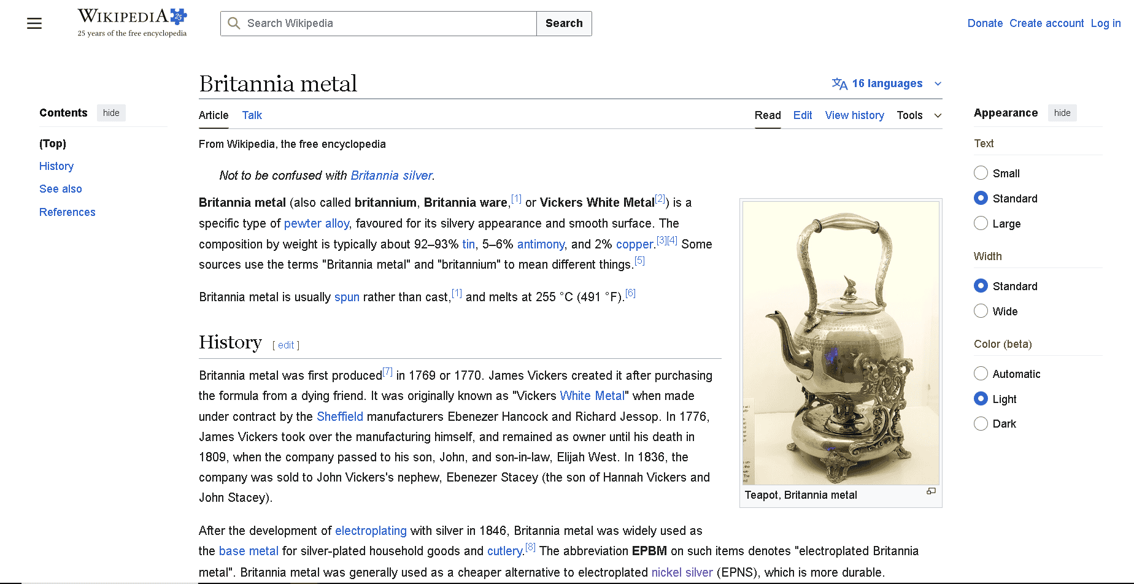The image size is (1134, 584).
Task: Click the search magnifier icon
Action: click(234, 23)
